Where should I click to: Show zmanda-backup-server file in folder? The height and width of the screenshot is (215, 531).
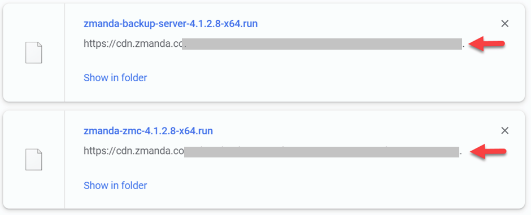115,78
